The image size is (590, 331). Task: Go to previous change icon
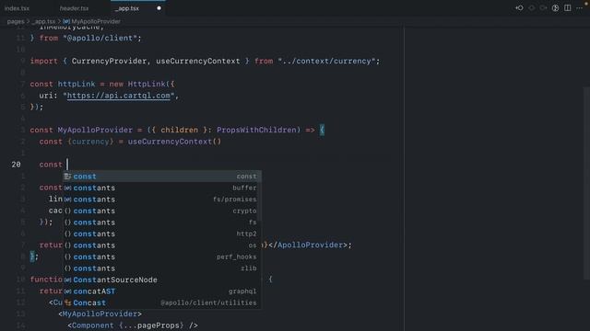tap(519, 8)
